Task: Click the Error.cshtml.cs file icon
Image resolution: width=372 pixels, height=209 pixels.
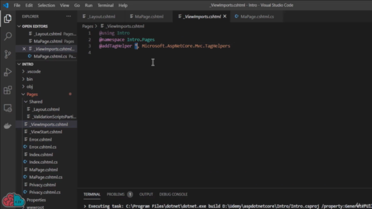Action: point(25,147)
